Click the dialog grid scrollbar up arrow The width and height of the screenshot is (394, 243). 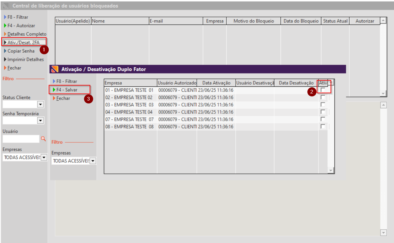tap(331, 83)
